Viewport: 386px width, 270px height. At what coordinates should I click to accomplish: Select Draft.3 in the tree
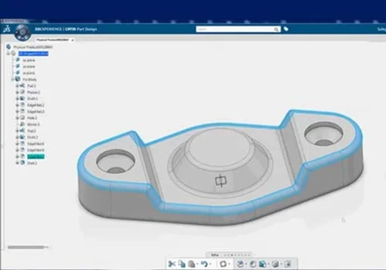point(32,163)
